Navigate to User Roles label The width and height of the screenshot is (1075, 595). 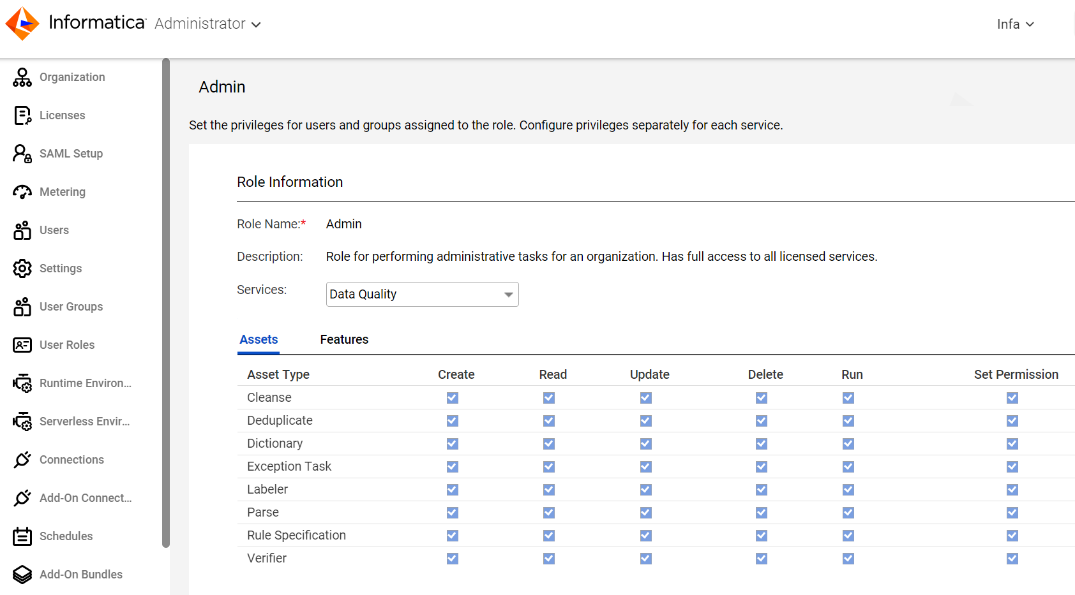pyautogui.click(x=67, y=345)
